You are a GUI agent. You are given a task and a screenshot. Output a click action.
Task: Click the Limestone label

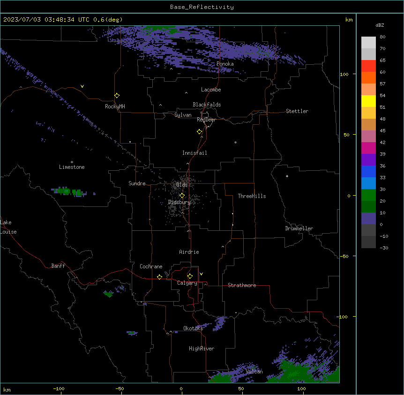coord(72,167)
